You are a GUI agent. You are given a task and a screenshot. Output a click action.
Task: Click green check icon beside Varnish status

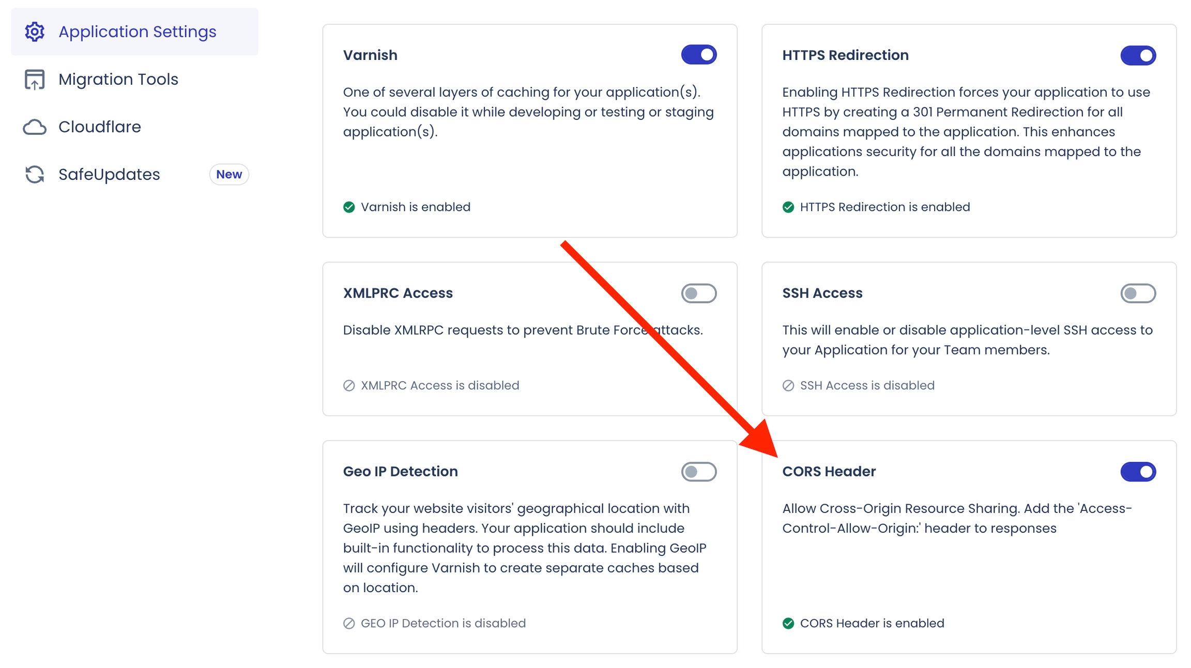349,207
